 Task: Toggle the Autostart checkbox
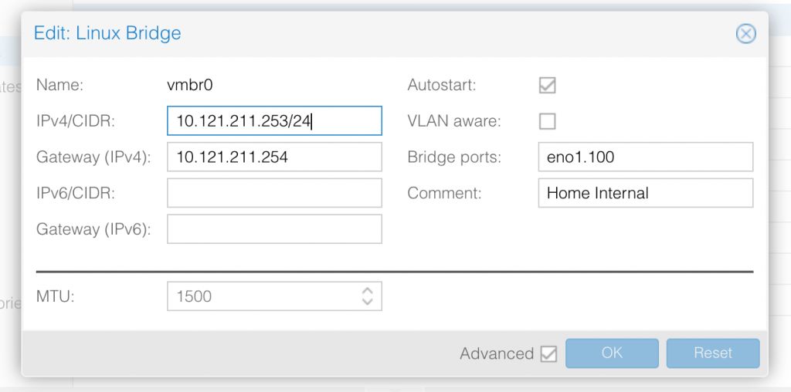(547, 85)
